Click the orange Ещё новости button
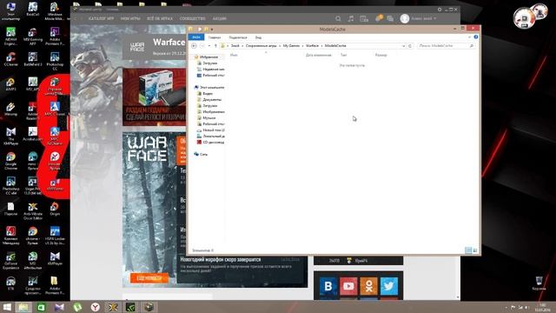Viewport: 556px width, 313px height. (149, 278)
